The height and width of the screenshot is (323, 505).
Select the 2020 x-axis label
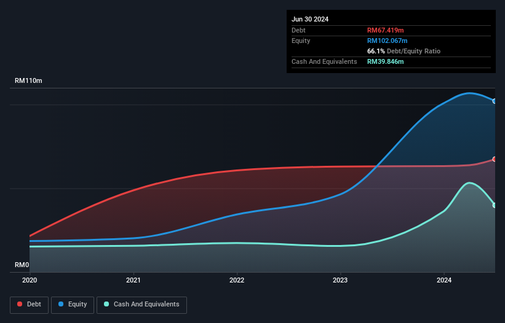pos(30,280)
